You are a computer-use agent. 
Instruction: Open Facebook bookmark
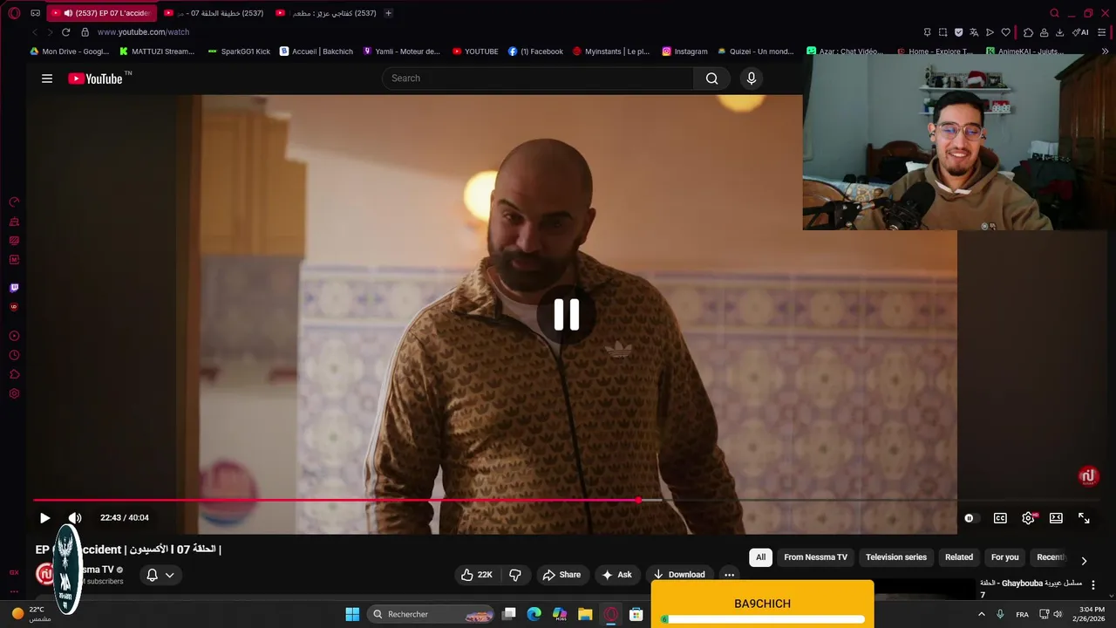pos(535,51)
